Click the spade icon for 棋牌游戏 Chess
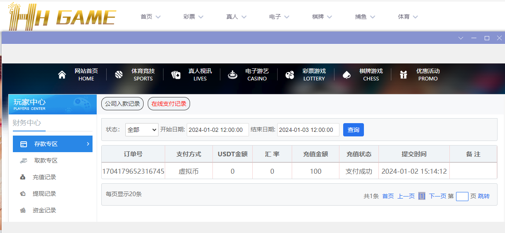 [x=346, y=75]
